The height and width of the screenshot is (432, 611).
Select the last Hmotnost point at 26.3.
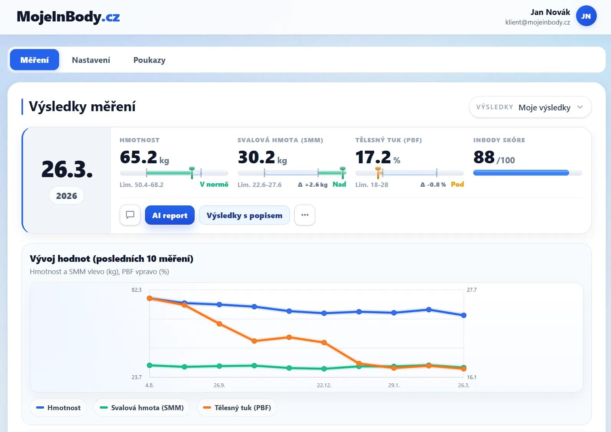click(x=464, y=315)
